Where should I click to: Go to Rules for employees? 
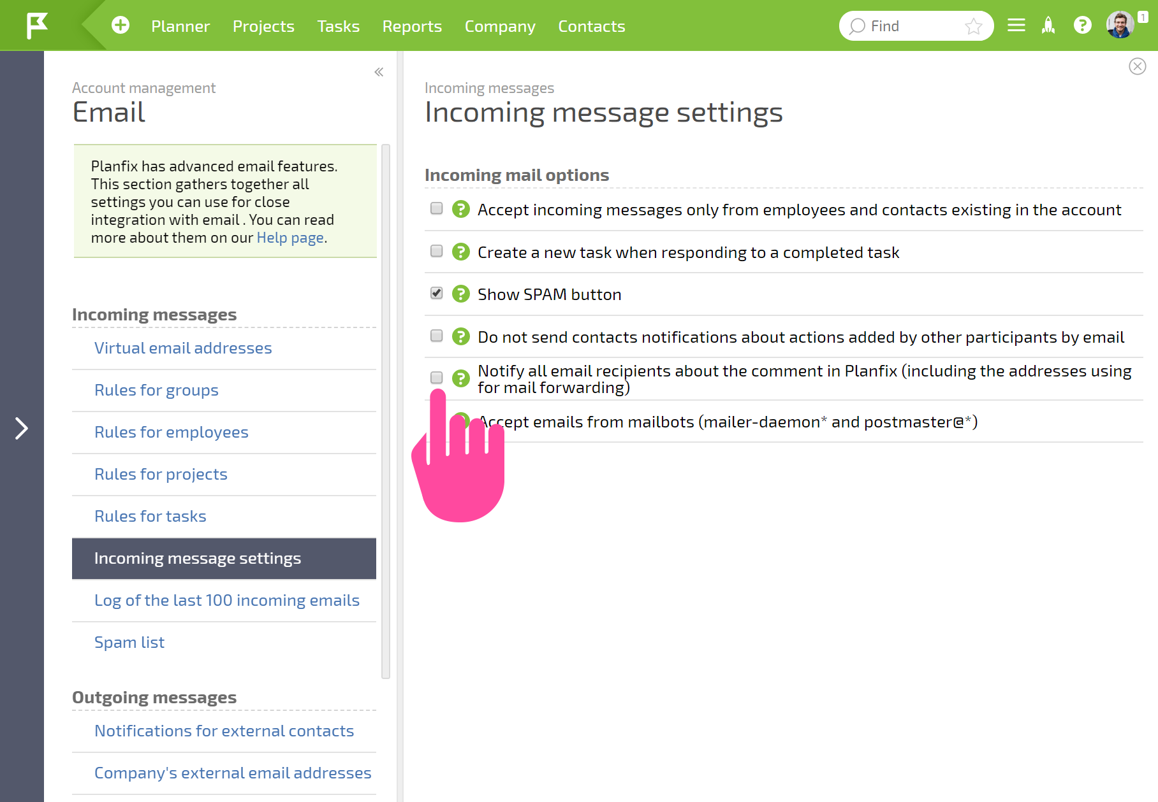(x=172, y=432)
